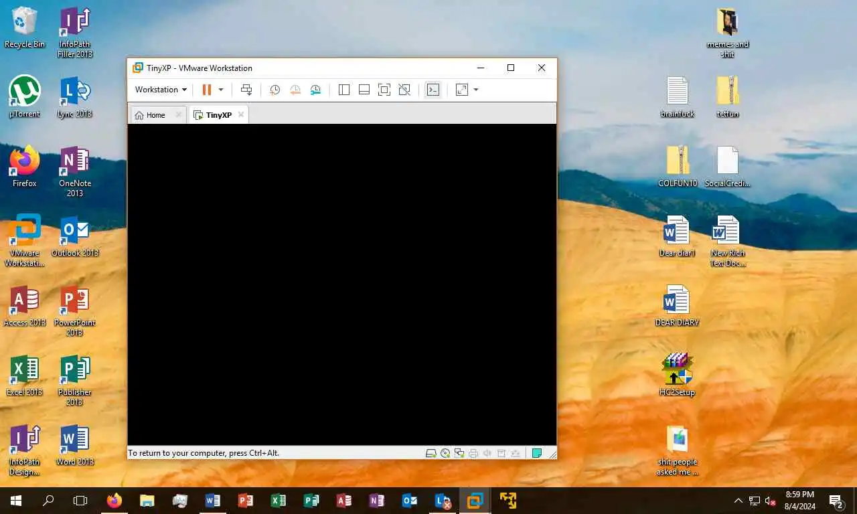The height and width of the screenshot is (514, 857).
Task: Select the New Rich Text Document icon
Action: [728, 241]
